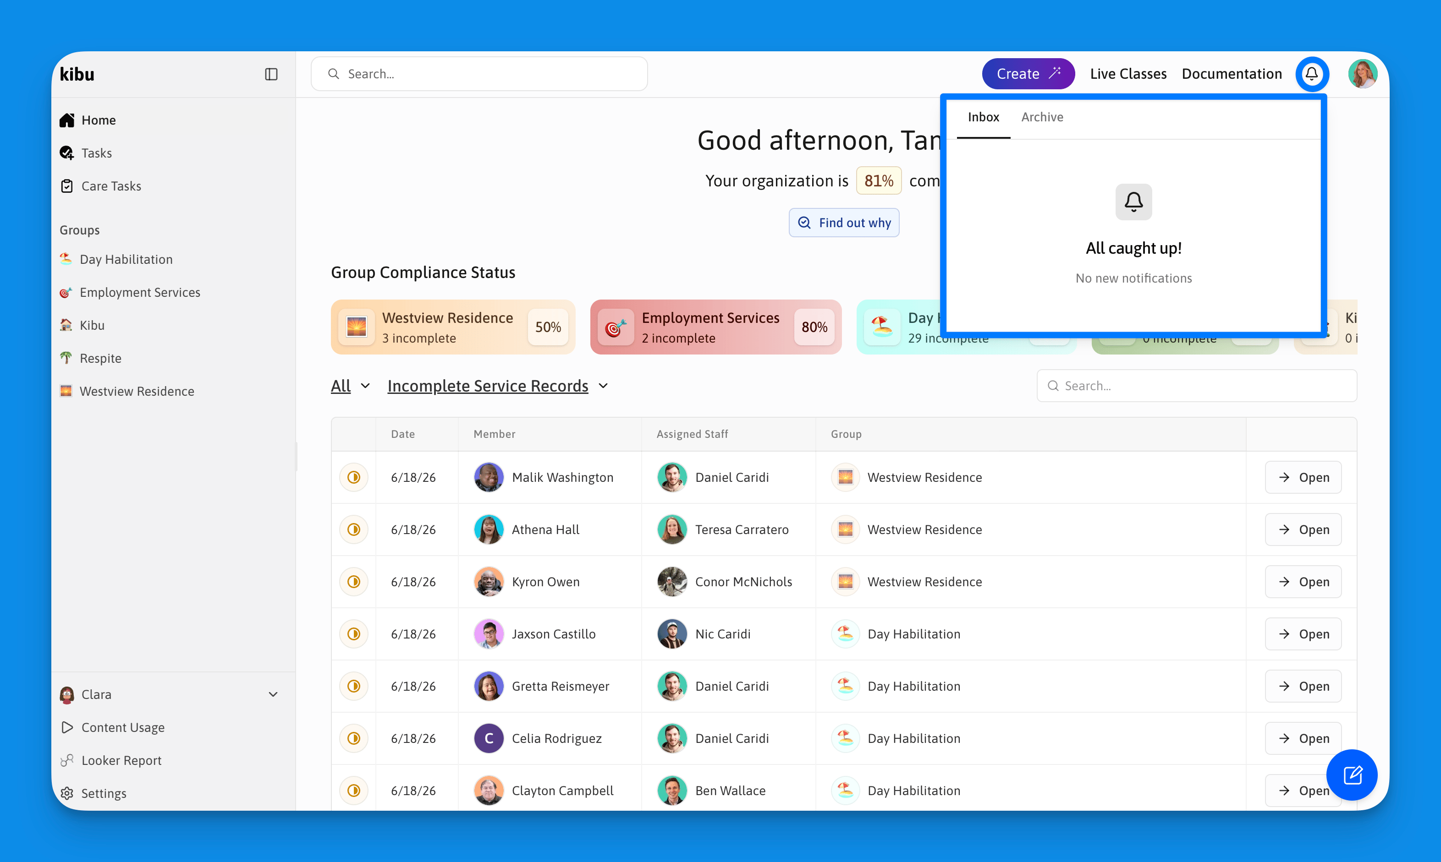The image size is (1441, 862).
Task: Click status icon in Celia Rodriguez row
Action: [x=353, y=738]
